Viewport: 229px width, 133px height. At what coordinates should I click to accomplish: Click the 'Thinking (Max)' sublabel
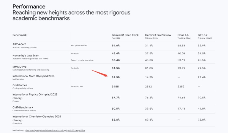[x=184, y=38]
